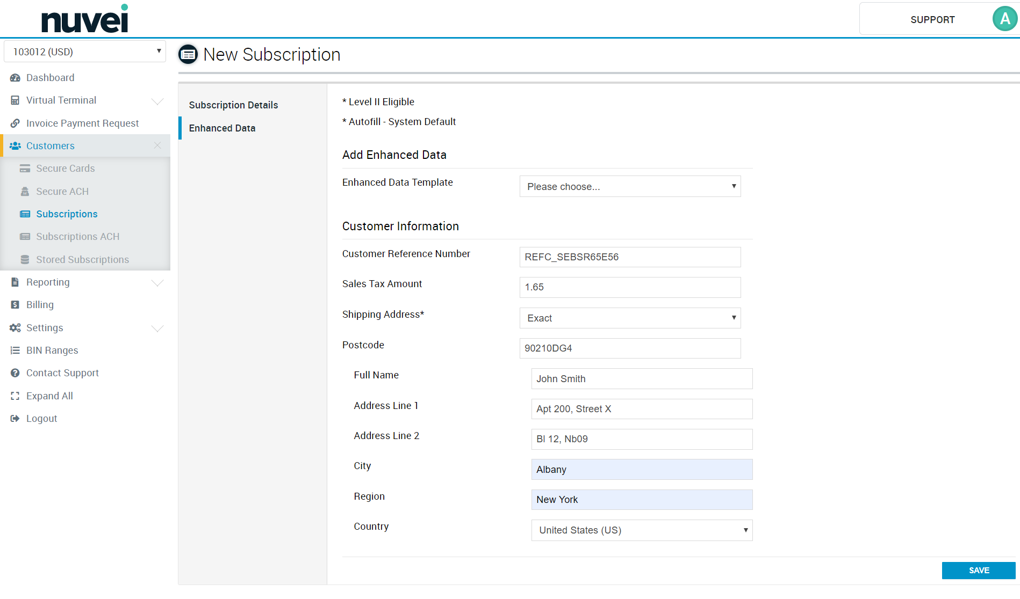
Task: Click the Sales Tax Amount field
Action: tap(630, 287)
